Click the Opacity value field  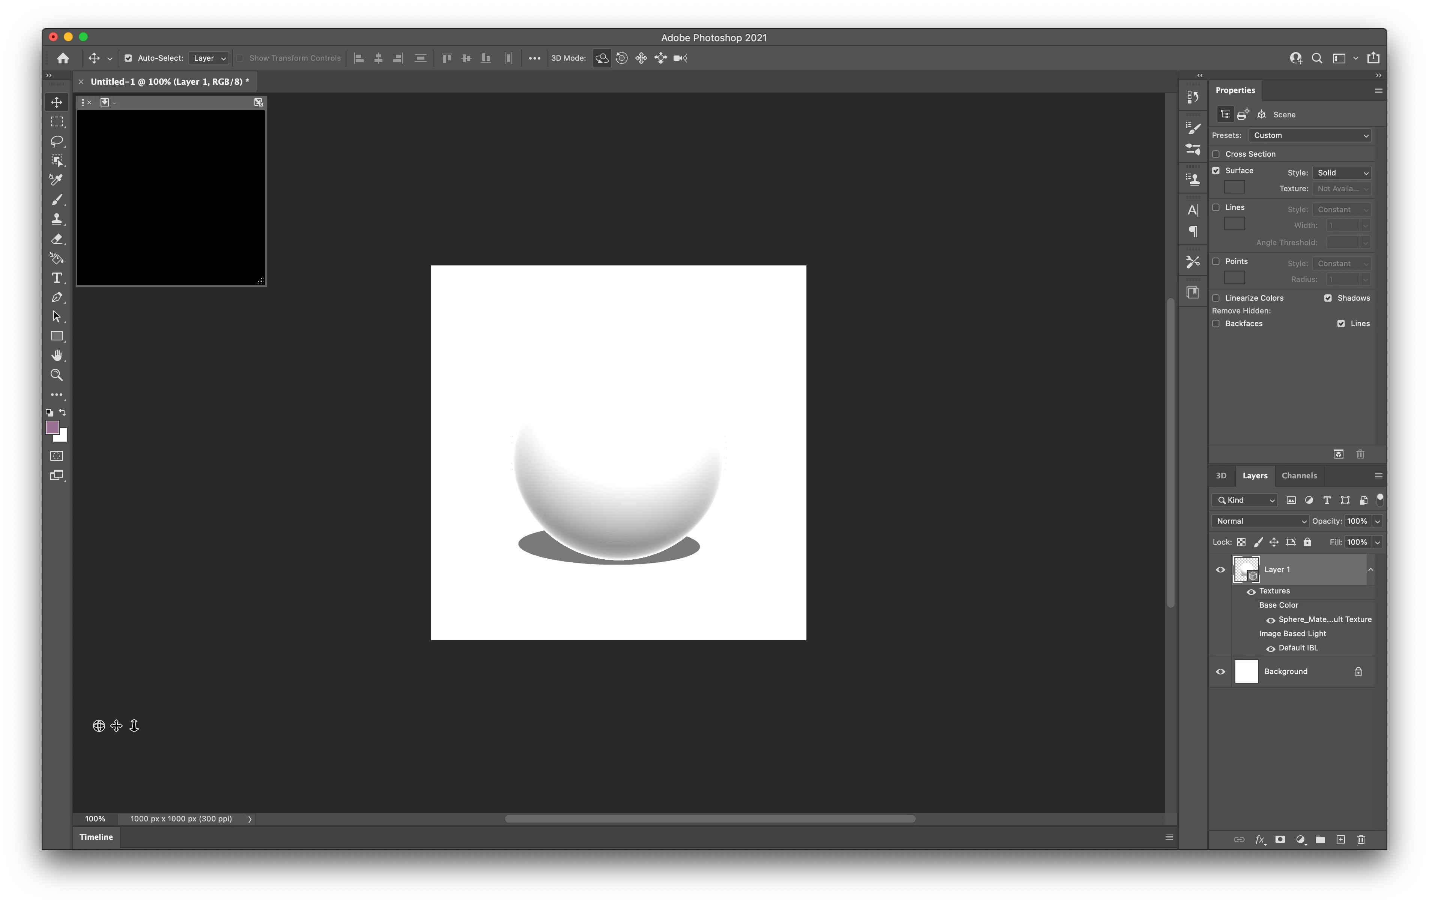pos(1357,521)
